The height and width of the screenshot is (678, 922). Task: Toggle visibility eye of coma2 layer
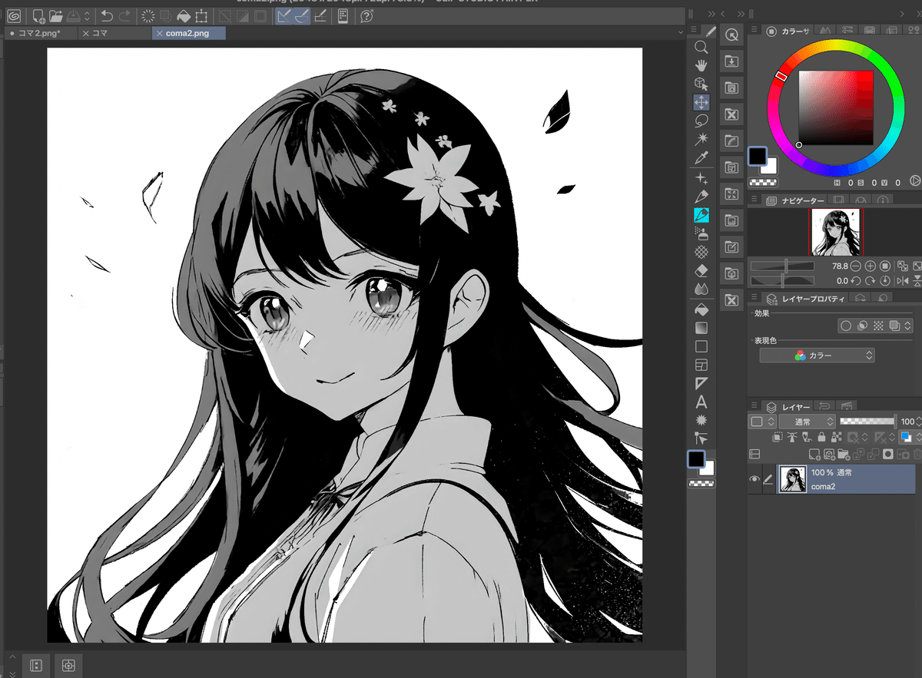tap(754, 479)
